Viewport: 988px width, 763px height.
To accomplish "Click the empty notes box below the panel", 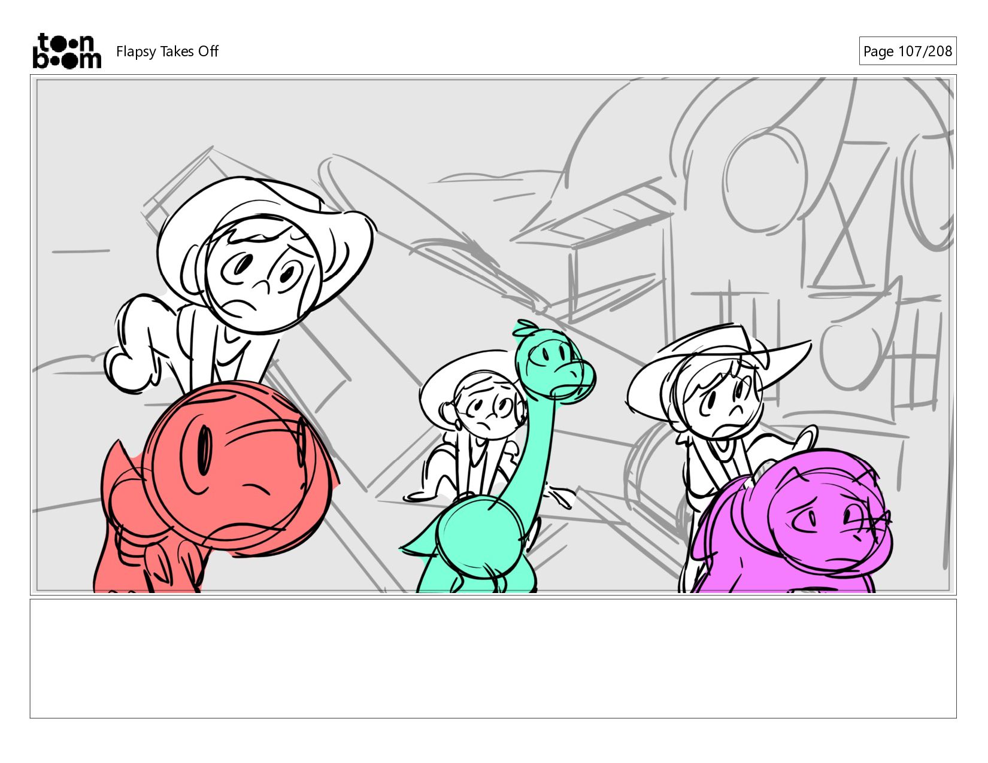I will coord(493,658).
